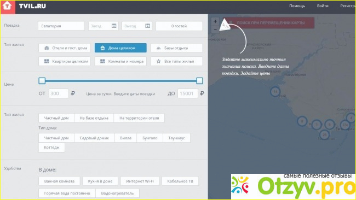
Task: Toggle the Отели и гост. дома filter
Action: pyautogui.click(x=65, y=48)
